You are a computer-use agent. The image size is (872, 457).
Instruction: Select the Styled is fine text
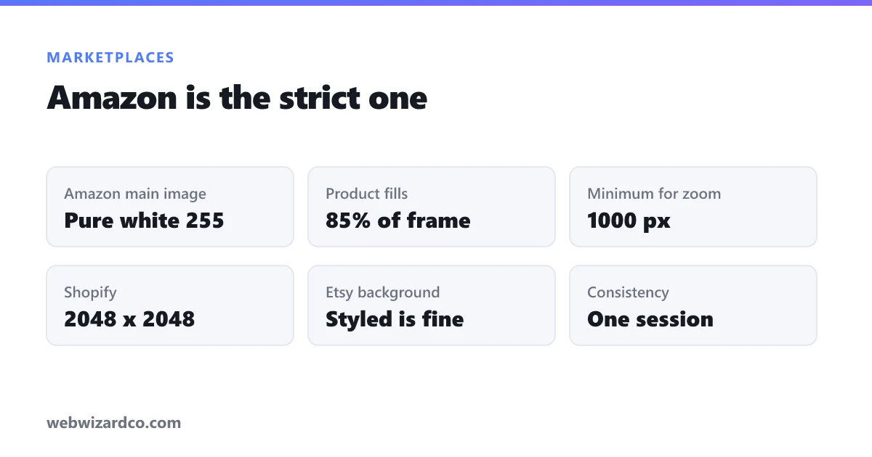click(x=395, y=319)
